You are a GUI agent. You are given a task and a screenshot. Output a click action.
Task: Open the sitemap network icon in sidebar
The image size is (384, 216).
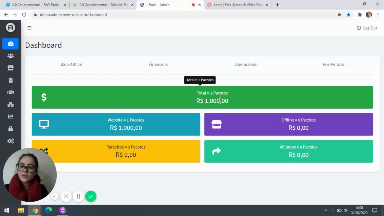coord(10,104)
